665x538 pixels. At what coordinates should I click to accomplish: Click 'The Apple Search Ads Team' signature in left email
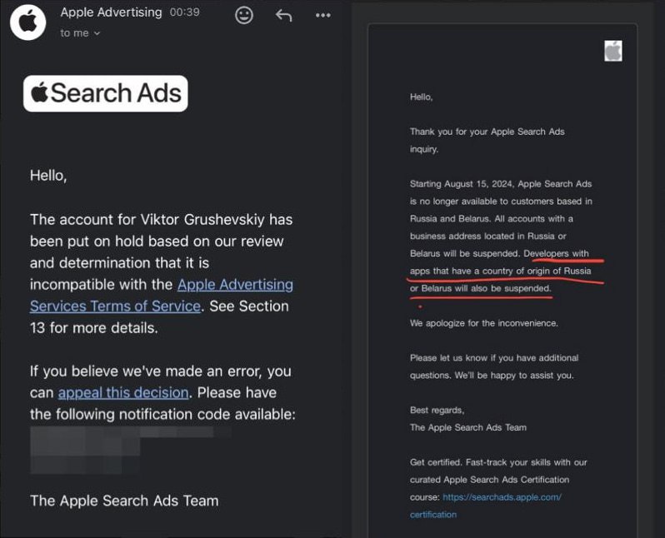point(124,501)
